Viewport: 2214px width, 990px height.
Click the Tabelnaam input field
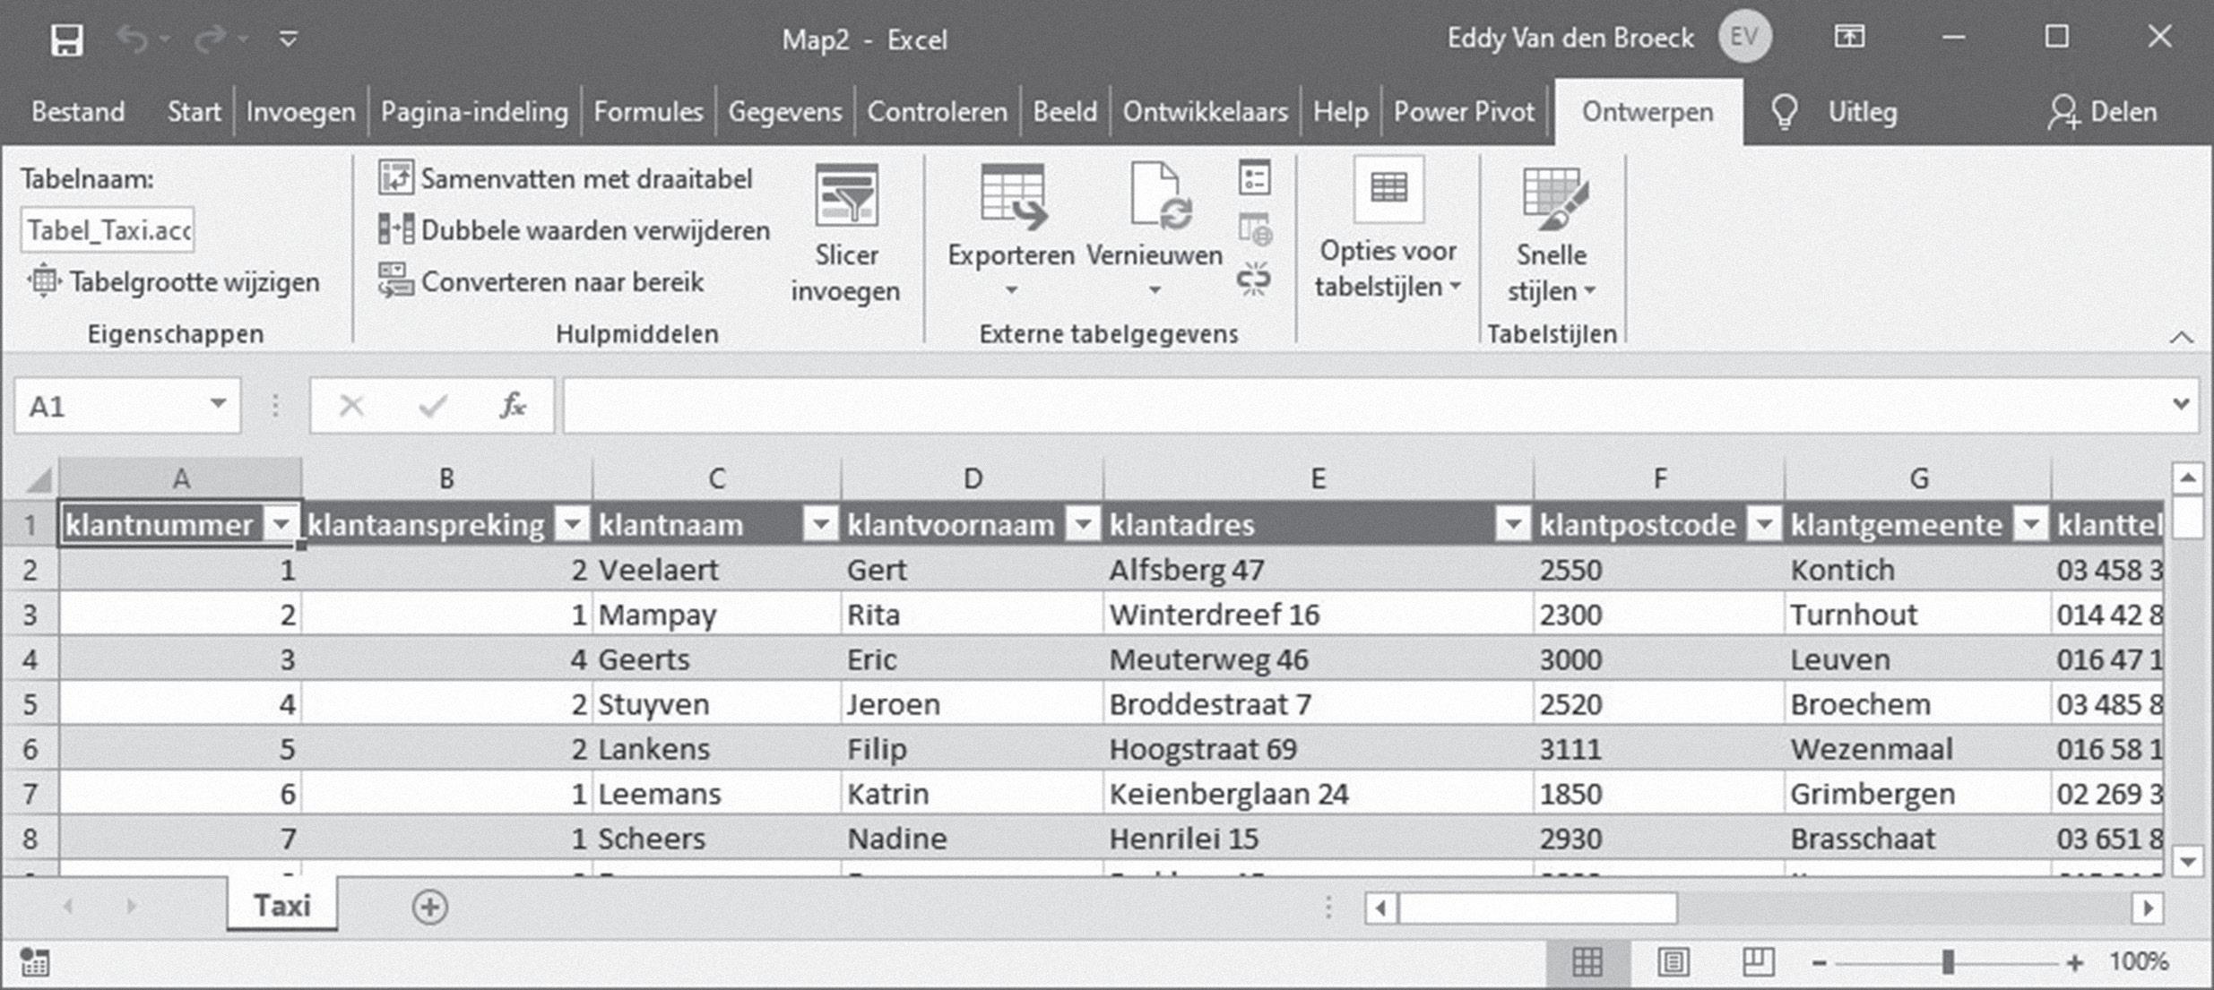click(108, 230)
